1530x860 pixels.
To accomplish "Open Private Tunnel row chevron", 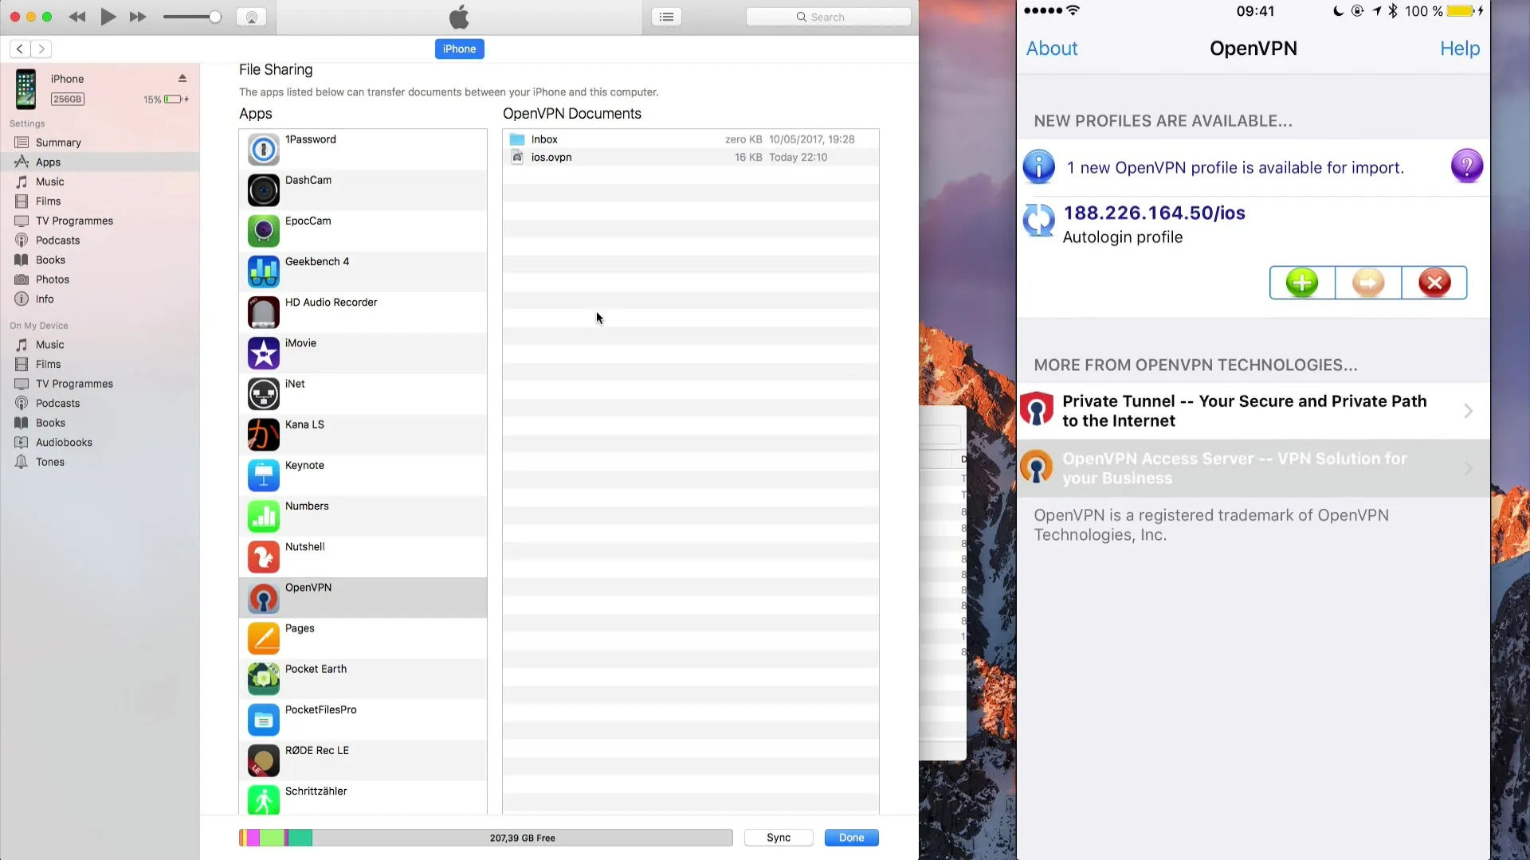I will pyautogui.click(x=1468, y=411).
